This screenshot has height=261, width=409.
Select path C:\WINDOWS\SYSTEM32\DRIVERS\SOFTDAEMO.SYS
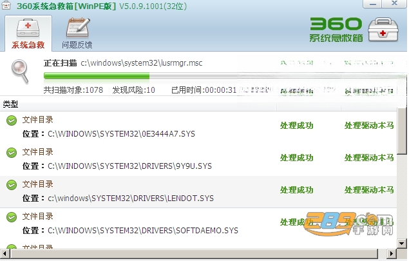tap(143, 231)
